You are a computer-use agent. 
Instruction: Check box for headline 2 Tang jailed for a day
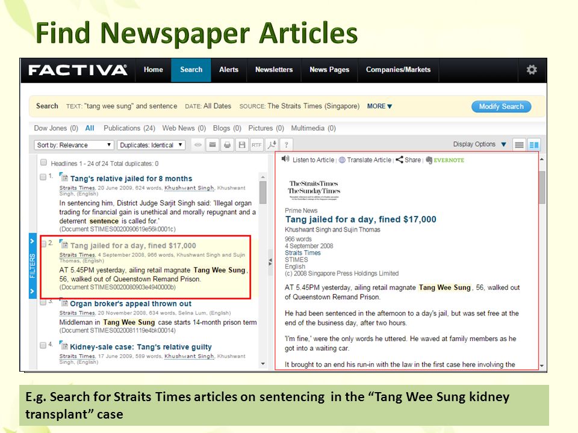(43, 244)
